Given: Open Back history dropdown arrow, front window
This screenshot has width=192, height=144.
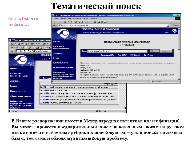Looking at the screenshot, I should (x=57, y=22).
